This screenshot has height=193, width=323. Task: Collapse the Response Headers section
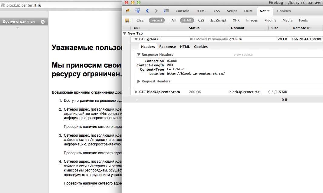coord(139,55)
